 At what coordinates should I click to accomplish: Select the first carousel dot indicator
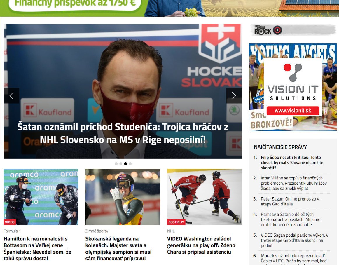click(116, 164)
